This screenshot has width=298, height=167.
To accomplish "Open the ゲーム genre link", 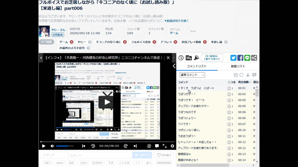I will click(x=174, y=33).
